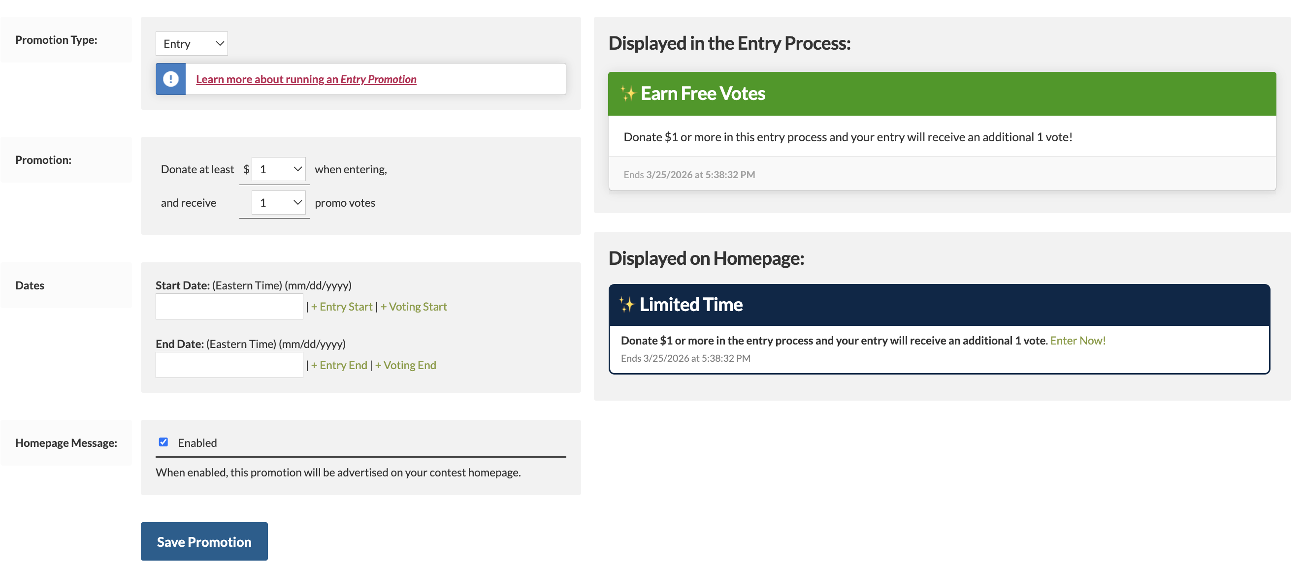Click the sparkle icon beside Limited Time
The image size is (1304, 566).
[x=627, y=304]
